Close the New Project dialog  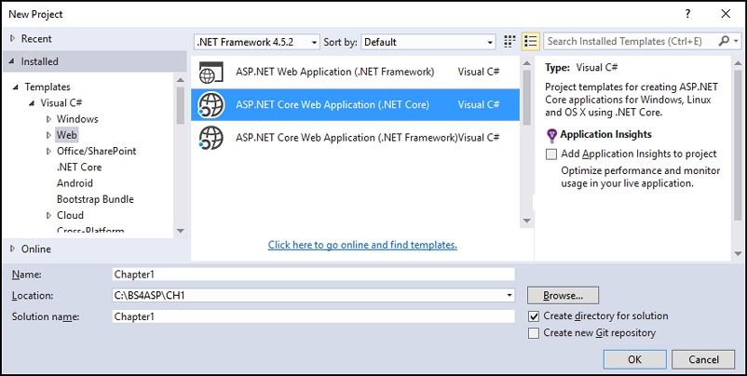click(726, 14)
